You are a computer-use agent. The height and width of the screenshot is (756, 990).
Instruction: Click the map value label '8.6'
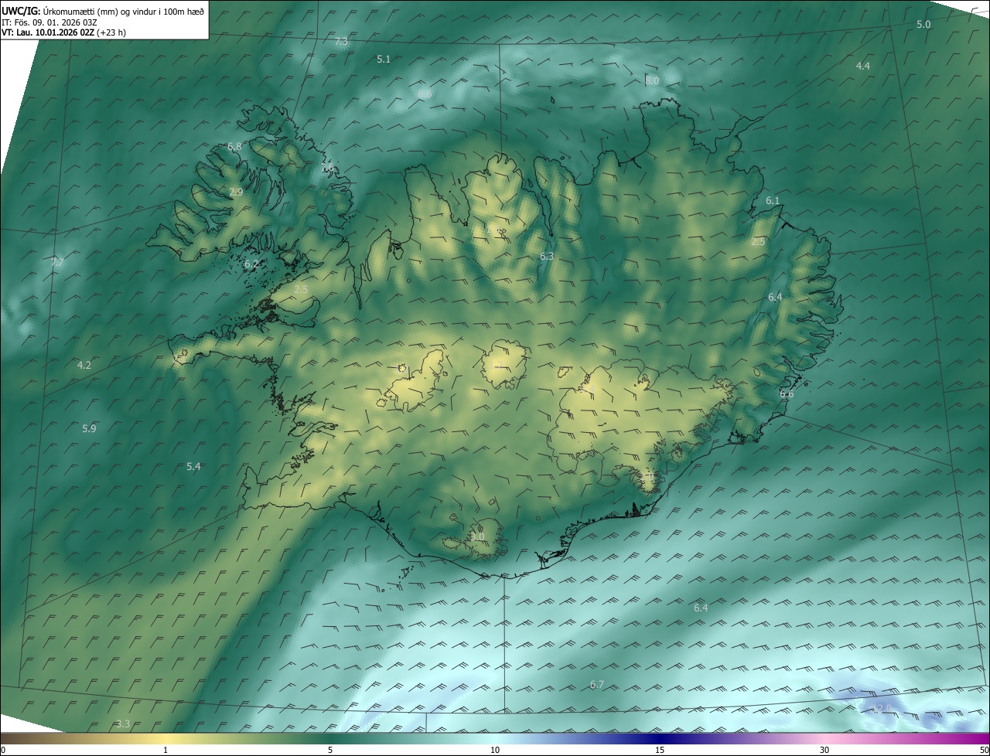click(425, 94)
